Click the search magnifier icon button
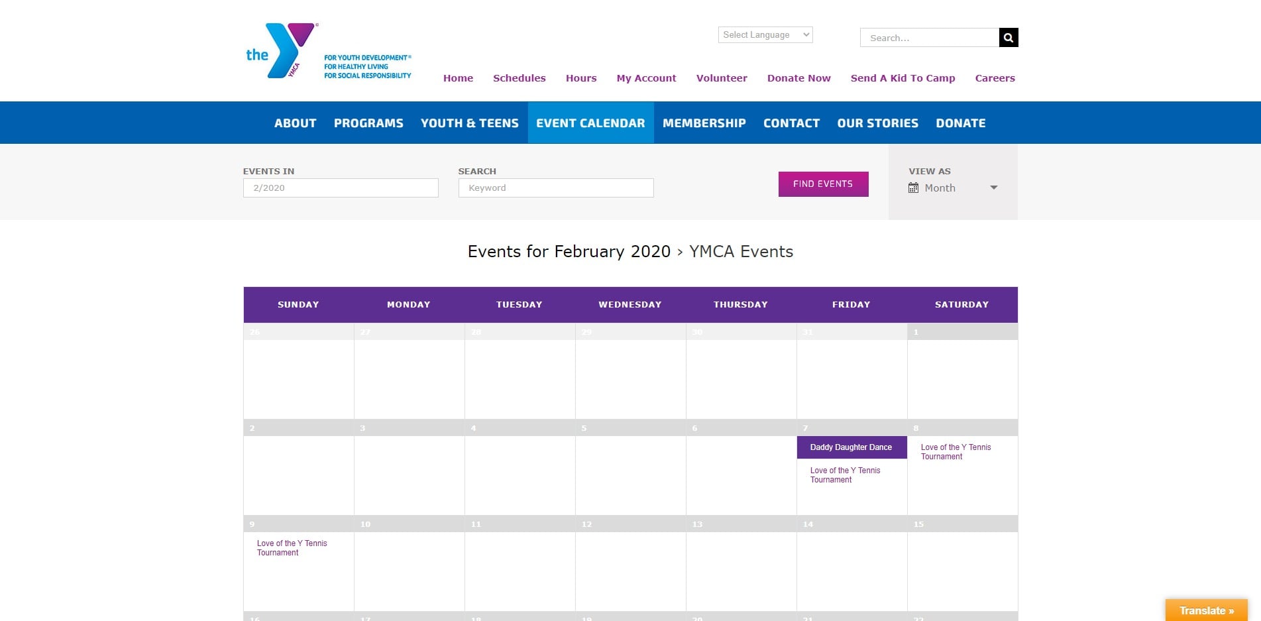The image size is (1261, 621). coord(1008,38)
